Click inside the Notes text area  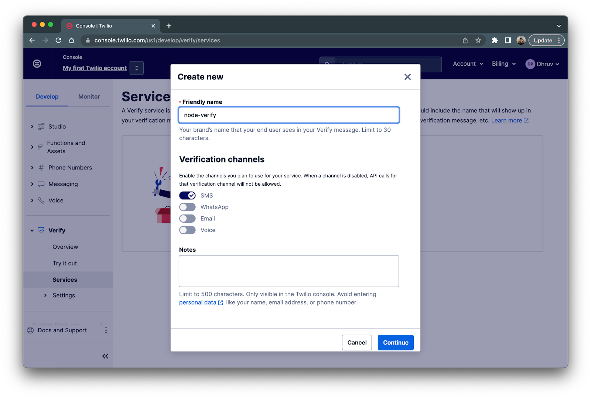tap(289, 271)
